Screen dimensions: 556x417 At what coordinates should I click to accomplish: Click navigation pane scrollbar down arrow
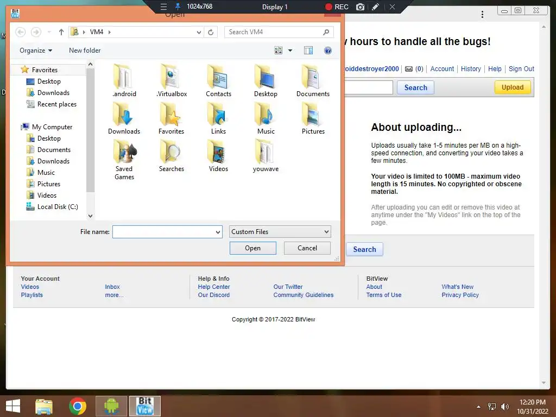91,216
